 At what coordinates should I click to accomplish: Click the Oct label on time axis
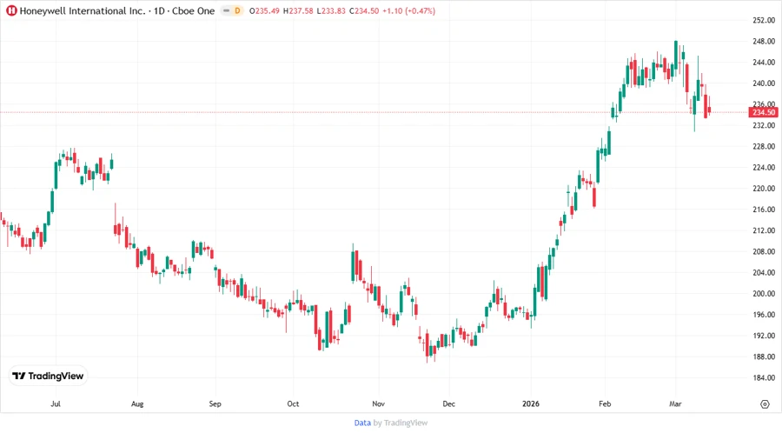tap(294, 403)
